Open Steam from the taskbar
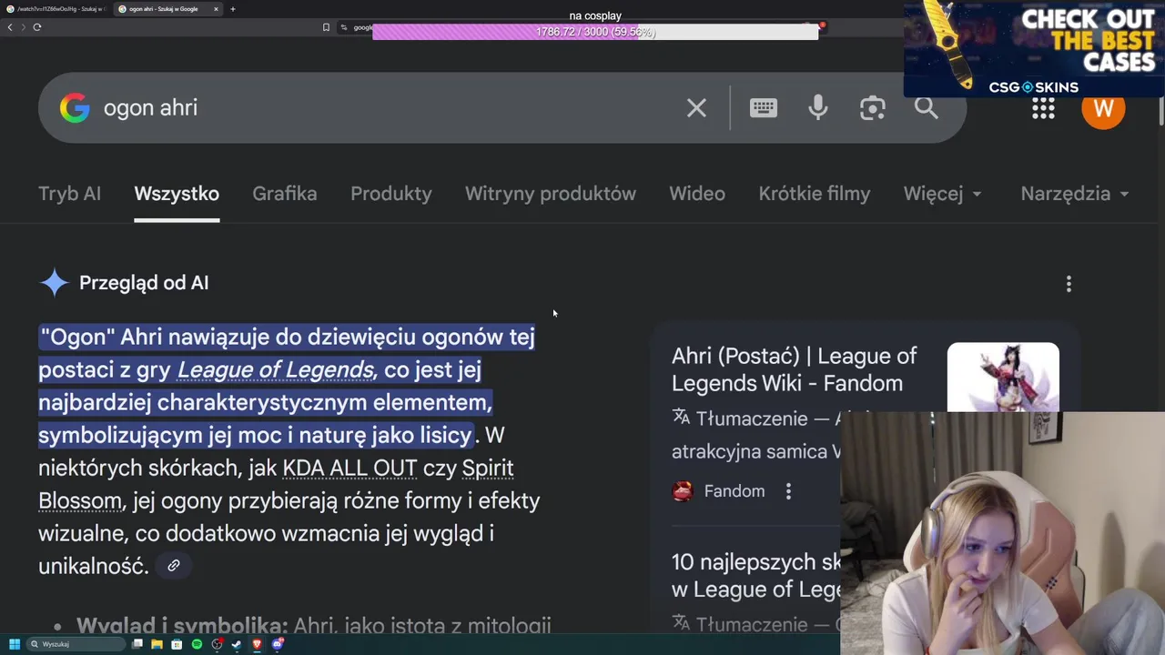 tap(237, 644)
